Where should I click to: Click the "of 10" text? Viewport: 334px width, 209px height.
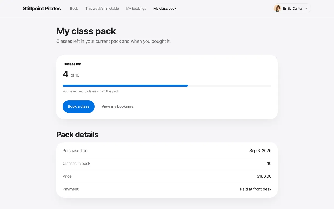(x=75, y=75)
